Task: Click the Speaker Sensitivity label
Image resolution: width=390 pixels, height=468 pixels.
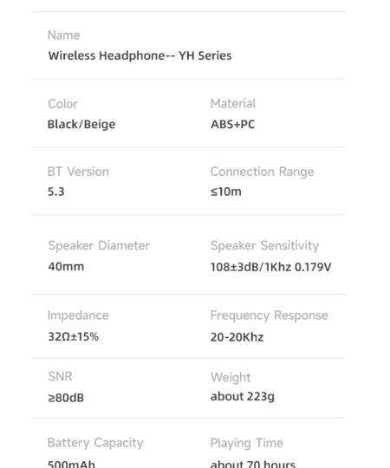Action: coord(264,245)
